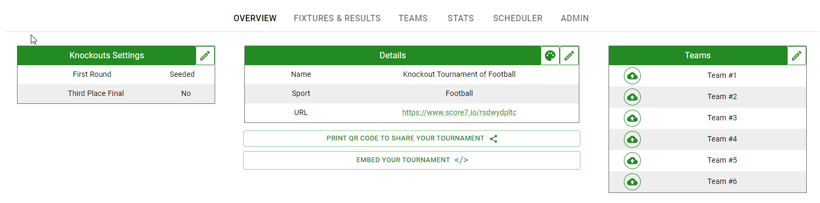Edit Knockouts Settings with pencil icon
820x203 pixels.
(x=205, y=56)
